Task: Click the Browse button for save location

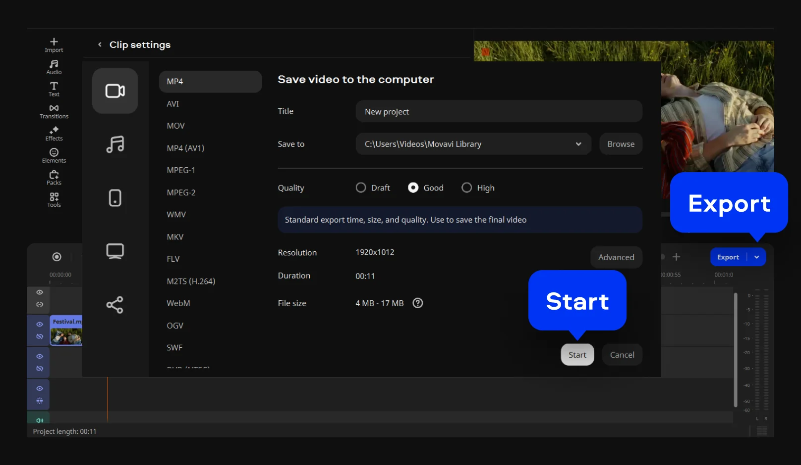Action: (x=621, y=144)
